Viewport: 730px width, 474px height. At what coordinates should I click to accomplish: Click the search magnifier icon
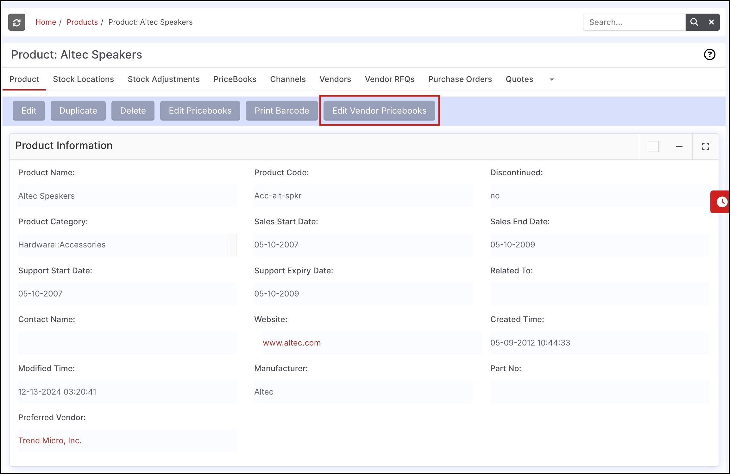tap(694, 22)
